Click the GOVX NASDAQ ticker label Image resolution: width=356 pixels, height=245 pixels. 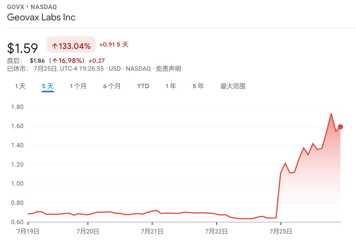click(32, 7)
